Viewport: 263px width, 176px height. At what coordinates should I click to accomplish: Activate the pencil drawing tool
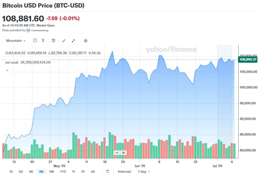coord(64,41)
